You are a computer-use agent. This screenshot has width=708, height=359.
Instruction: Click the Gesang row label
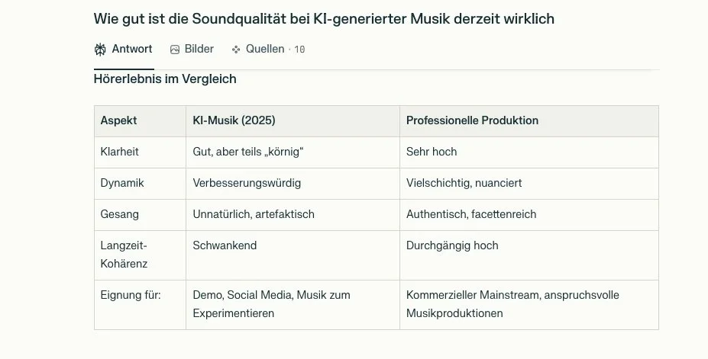pos(120,214)
